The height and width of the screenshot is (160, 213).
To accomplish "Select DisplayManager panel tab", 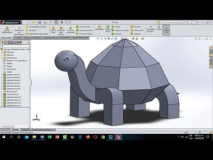I will (20, 43).
